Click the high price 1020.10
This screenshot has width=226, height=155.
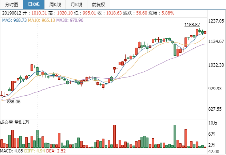click(x=65, y=13)
